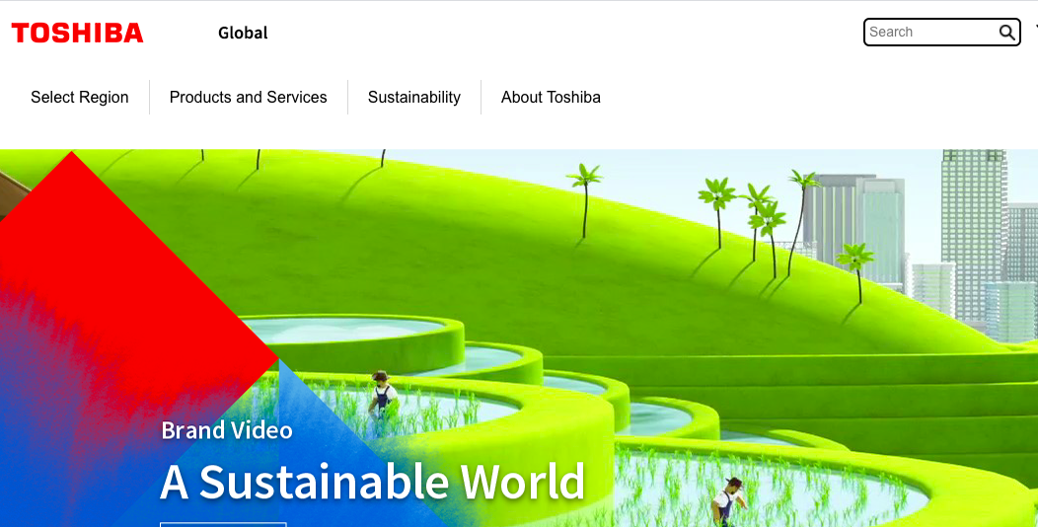Click the Brand Video caption text
This screenshot has height=527, width=1038.
pyautogui.click(x=227, y=430)
